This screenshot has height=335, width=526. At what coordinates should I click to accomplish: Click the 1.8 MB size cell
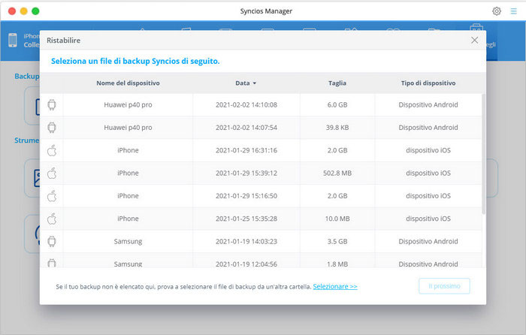[337, 264]
